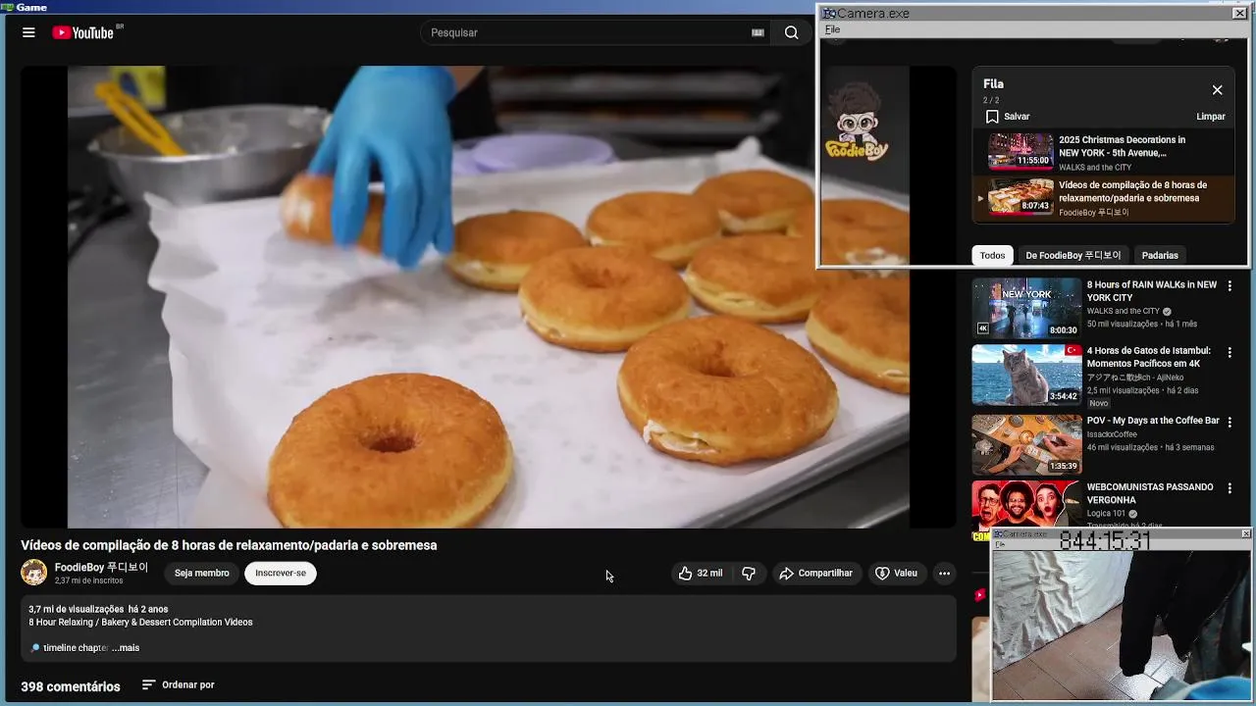Image resolution: width=1256 pixels, height=706 pixels.
Task: Click the Novo badge under the cats video
Action: pos(1098,403)
